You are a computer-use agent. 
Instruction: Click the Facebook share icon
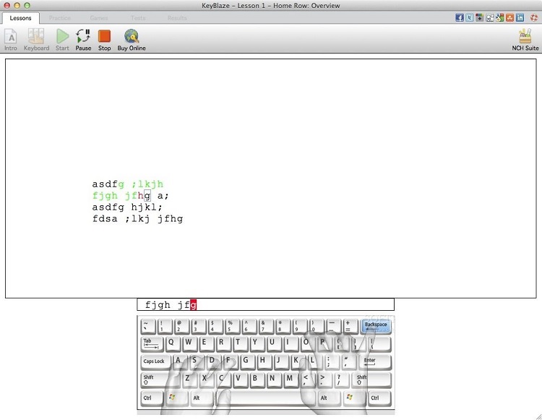(460, 17)
